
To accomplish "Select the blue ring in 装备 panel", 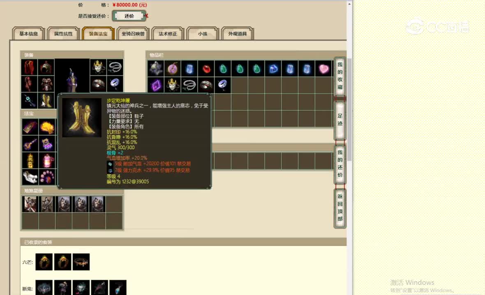I will (115, 84).
